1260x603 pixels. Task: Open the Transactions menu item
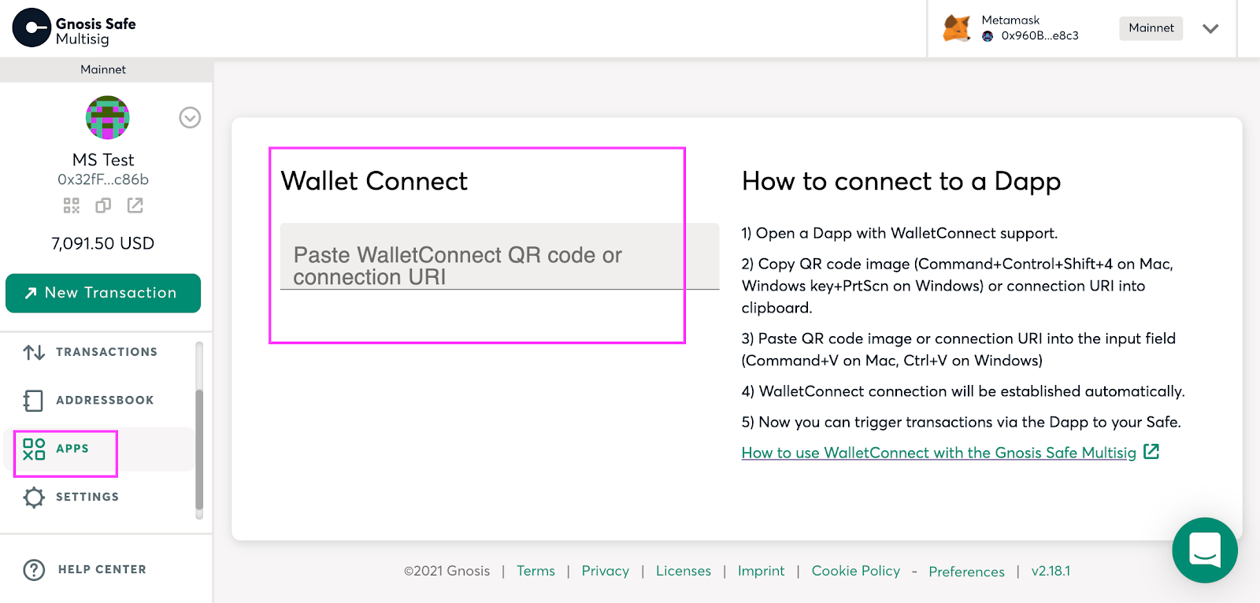coord(98,352)
